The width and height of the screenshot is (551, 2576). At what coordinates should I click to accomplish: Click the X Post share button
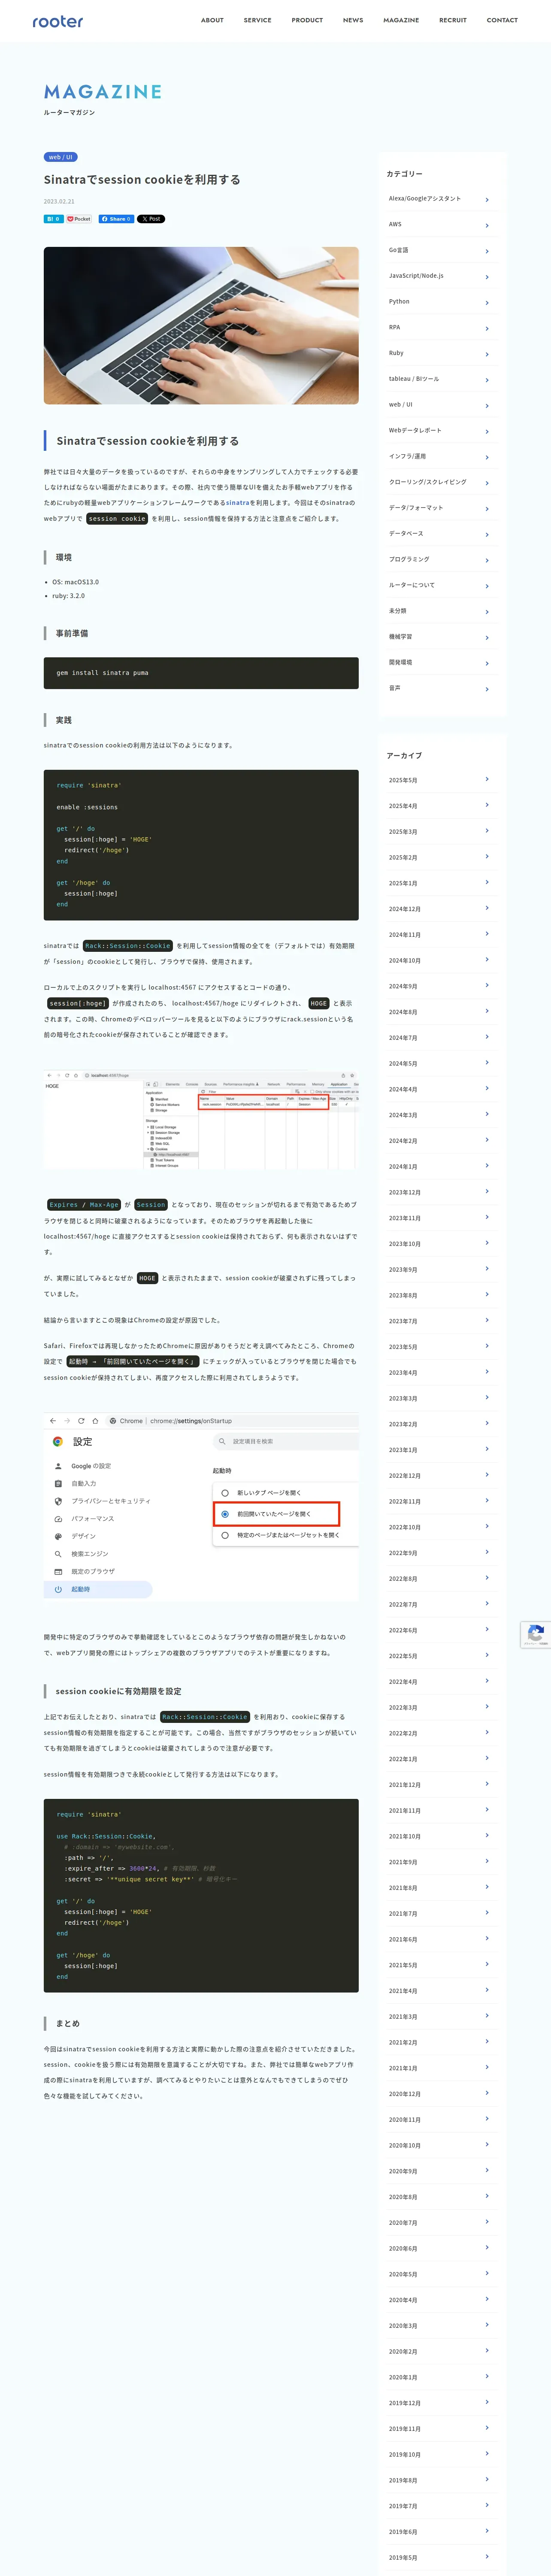151,219
